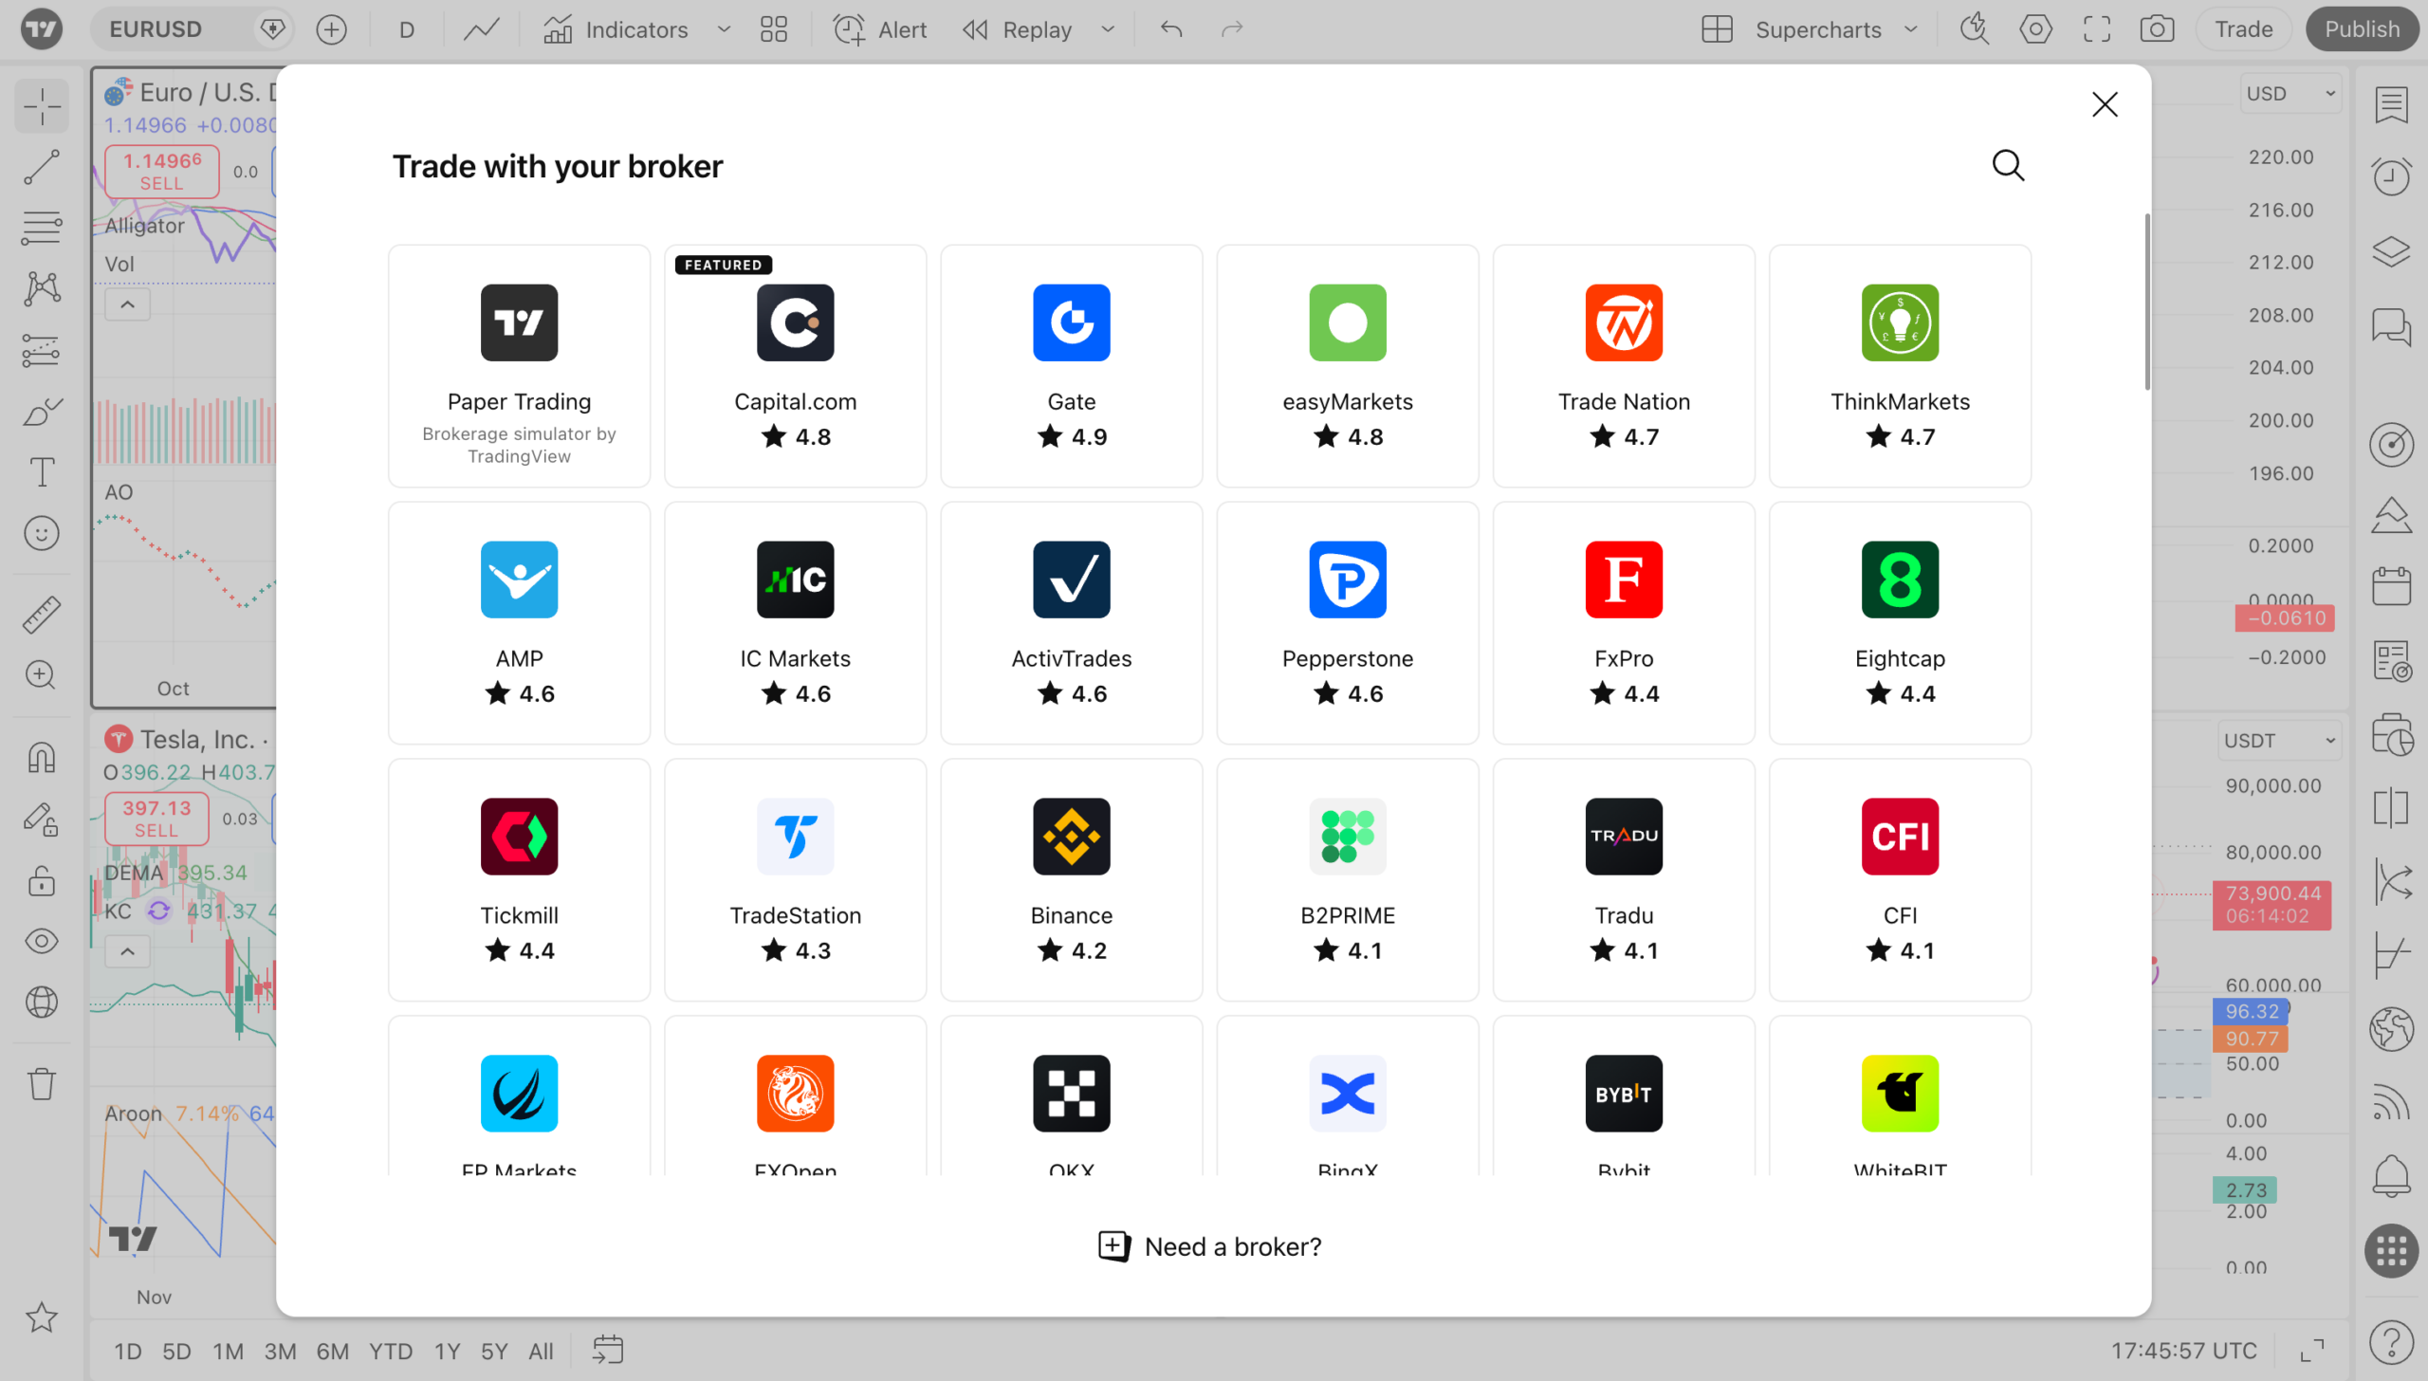Select the Text drawing tool
The height and width of the screenshot is (1381, 2428).
coord(42,472)
